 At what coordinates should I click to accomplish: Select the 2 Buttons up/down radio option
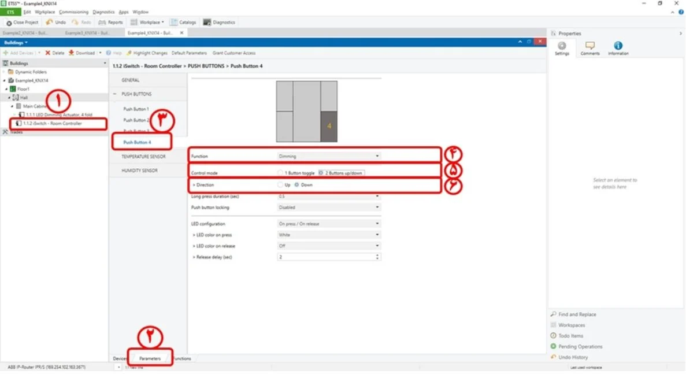(x=321, y=173)
